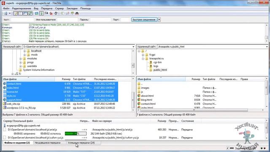Click the Хост input field
Viewport: 270px width, 152px height.
point(22,20)
